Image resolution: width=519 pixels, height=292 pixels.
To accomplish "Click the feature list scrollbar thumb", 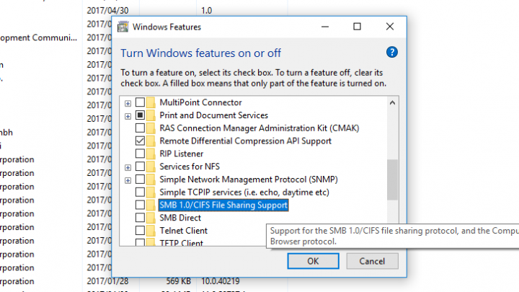I will 392,180.
